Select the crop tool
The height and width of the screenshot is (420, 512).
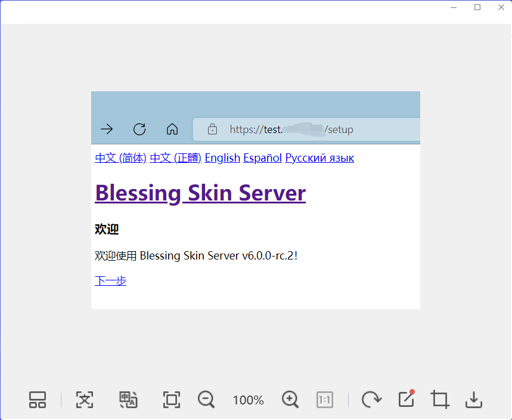coord(439,400)
